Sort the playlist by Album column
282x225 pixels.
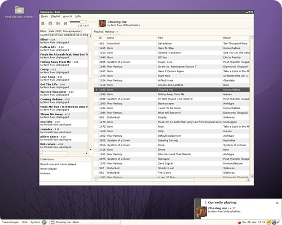coord(236,38)
